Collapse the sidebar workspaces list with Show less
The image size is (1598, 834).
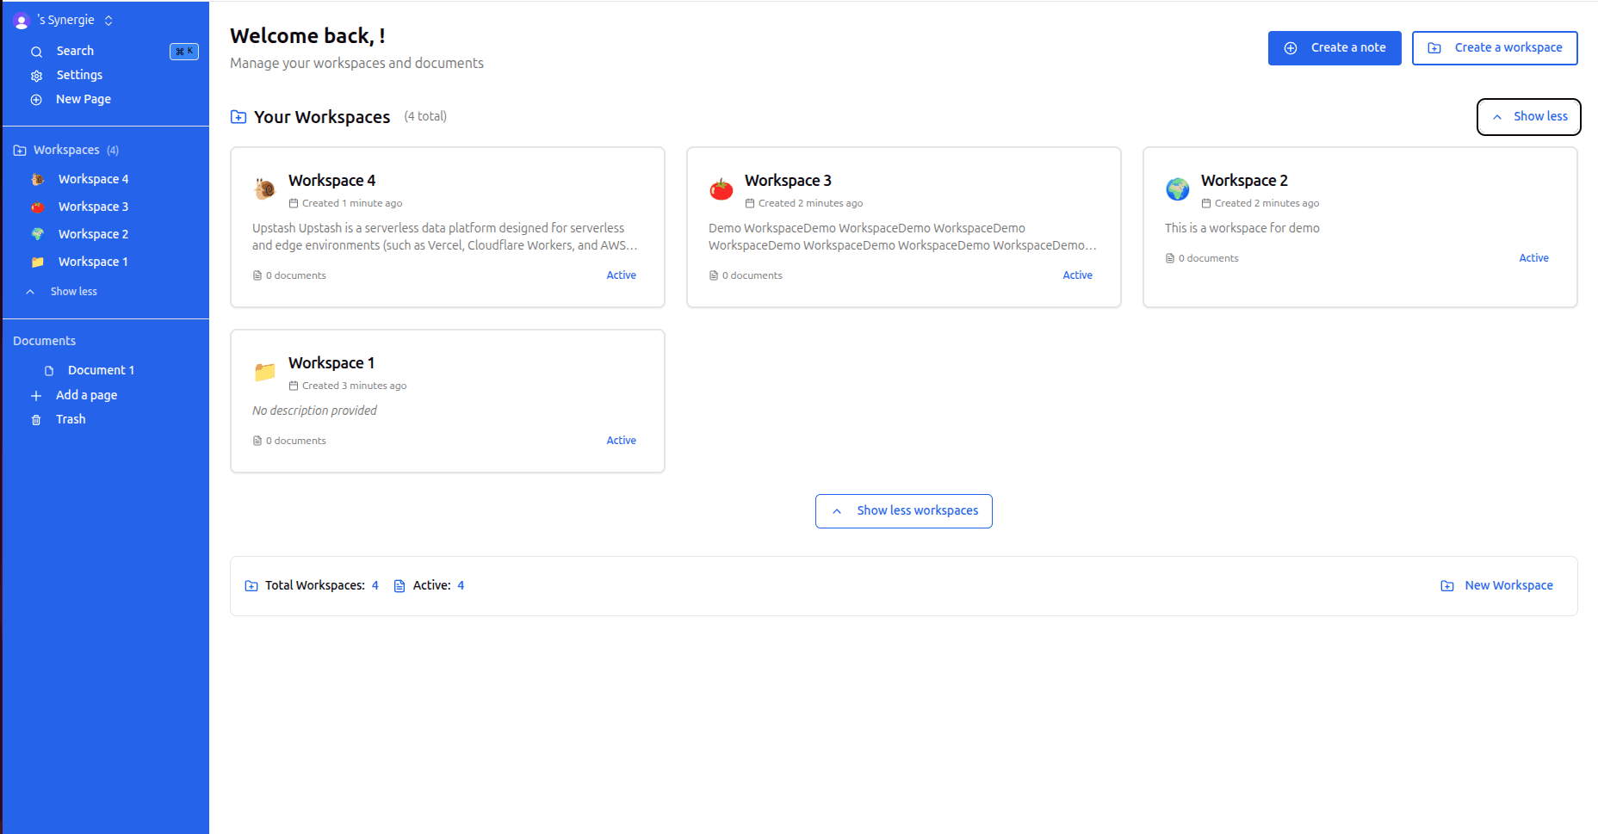pyautogui.click(x=73, y=292)
